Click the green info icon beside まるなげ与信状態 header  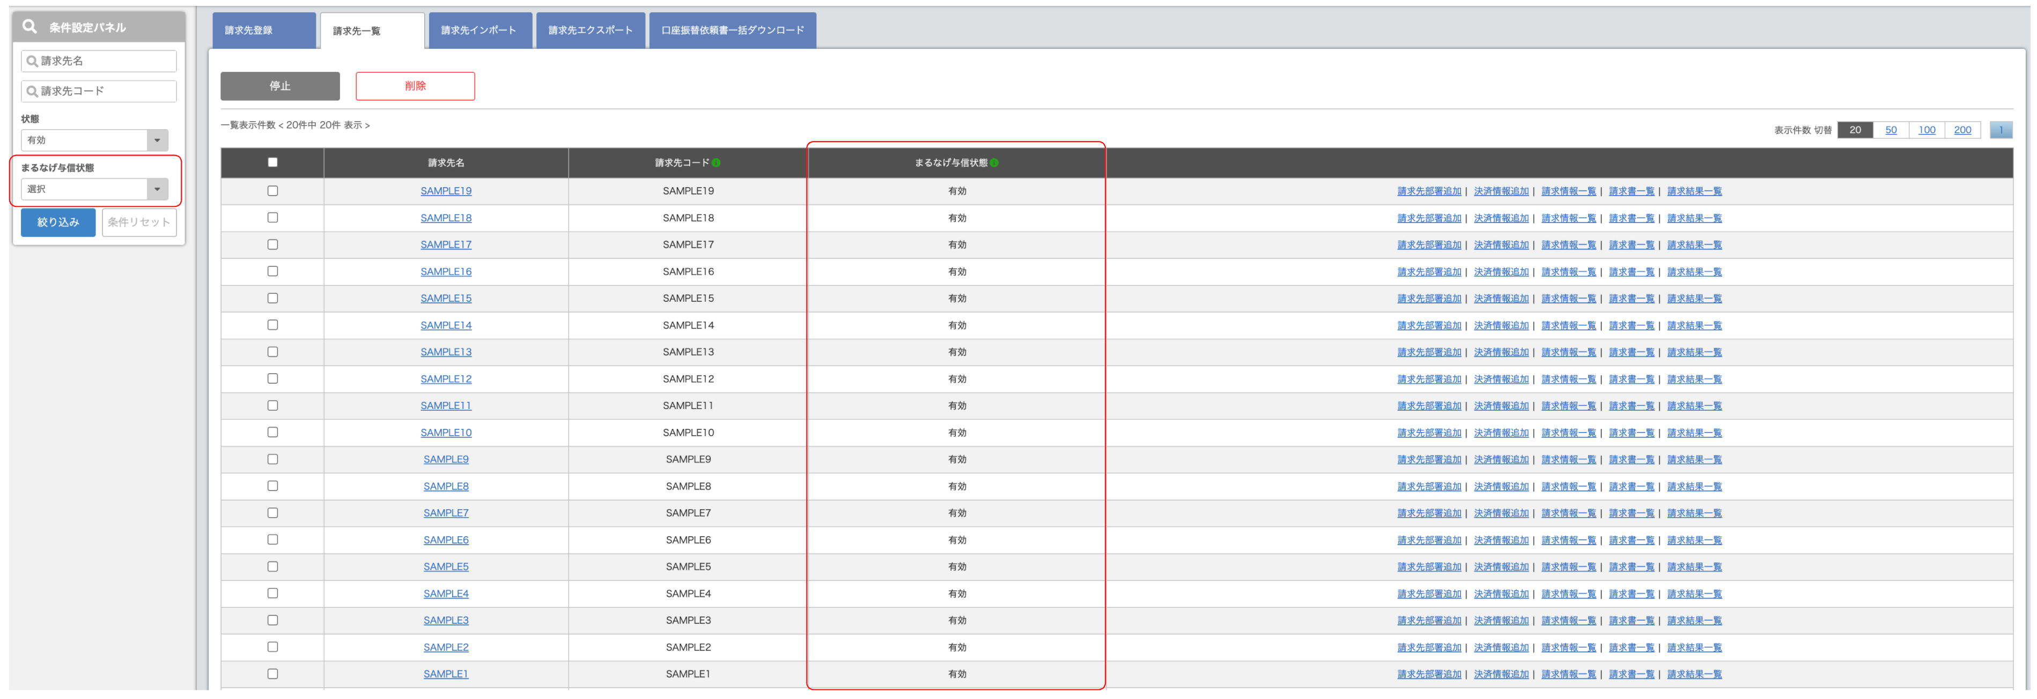[994, 163]
